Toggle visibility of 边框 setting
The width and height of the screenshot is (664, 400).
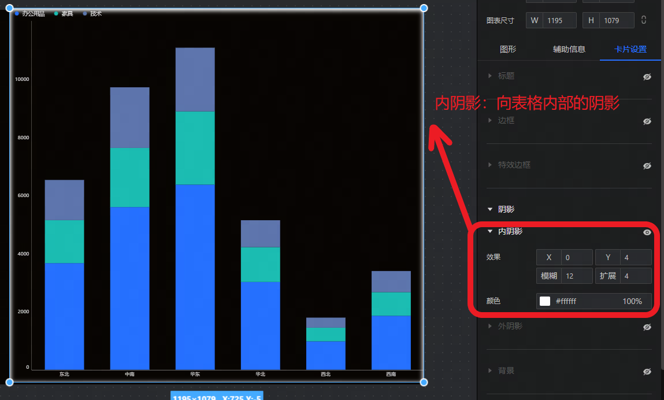(x=647, y=121)
